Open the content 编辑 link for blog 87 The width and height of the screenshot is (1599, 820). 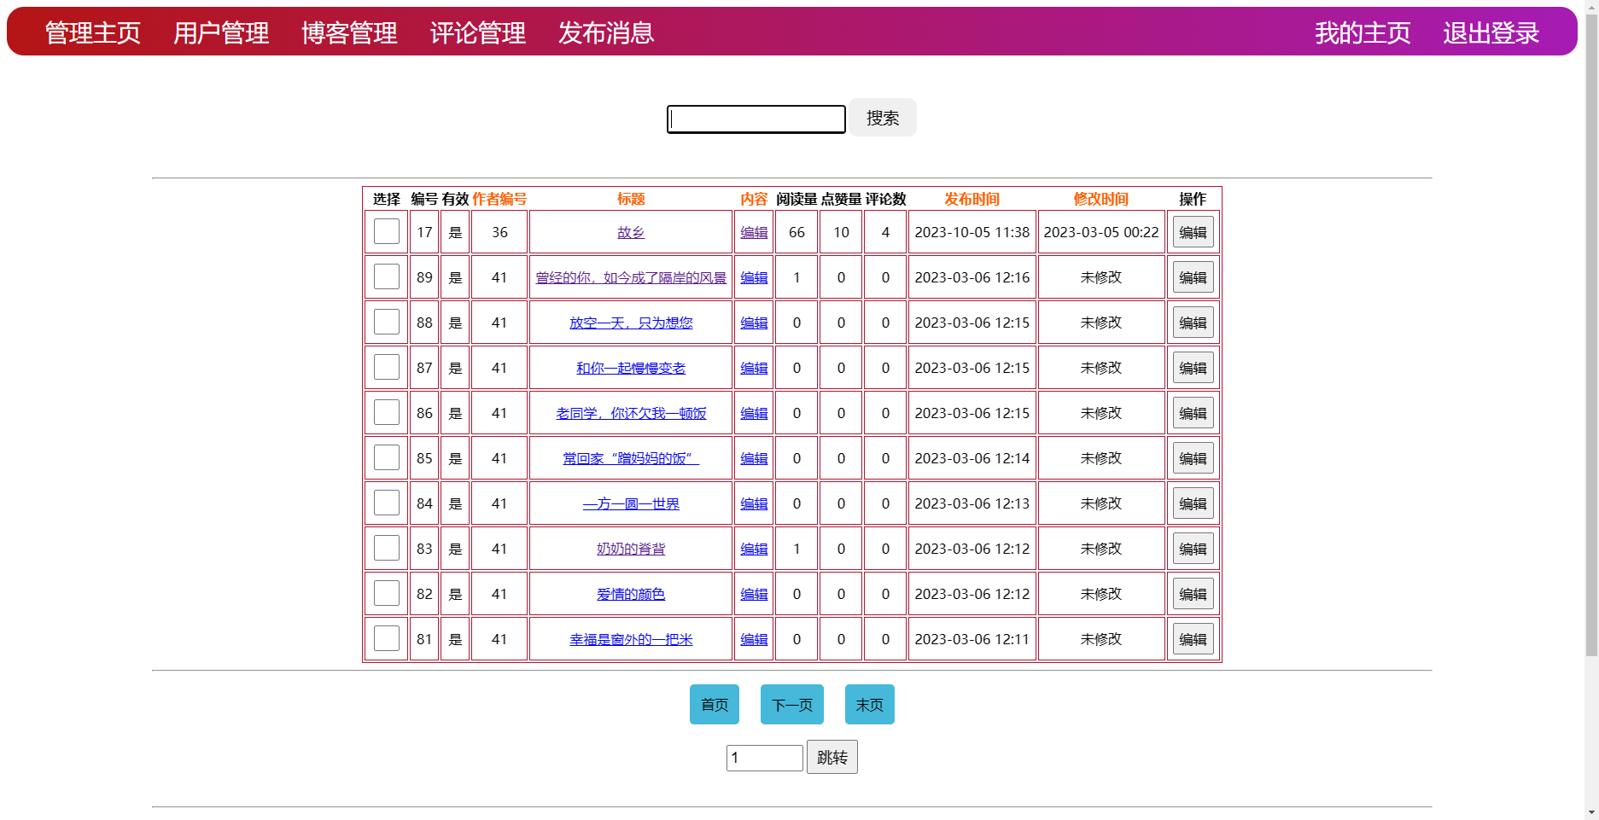[754, 368]
